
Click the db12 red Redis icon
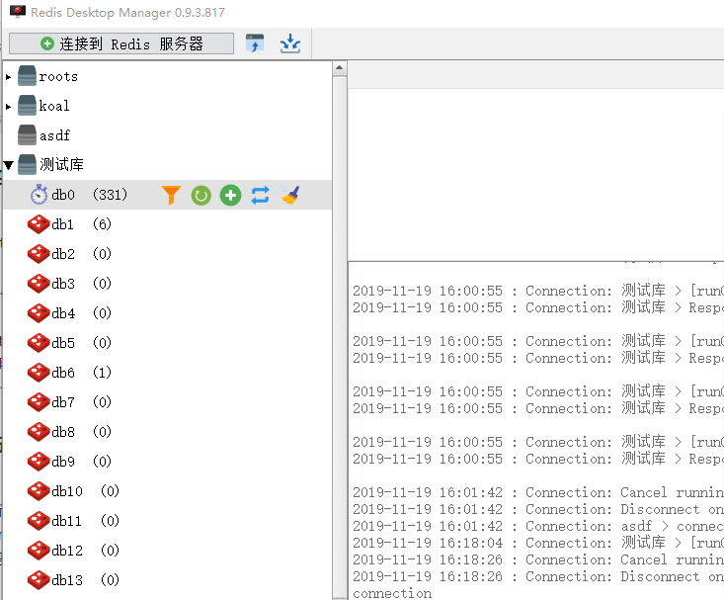[39, 551]
